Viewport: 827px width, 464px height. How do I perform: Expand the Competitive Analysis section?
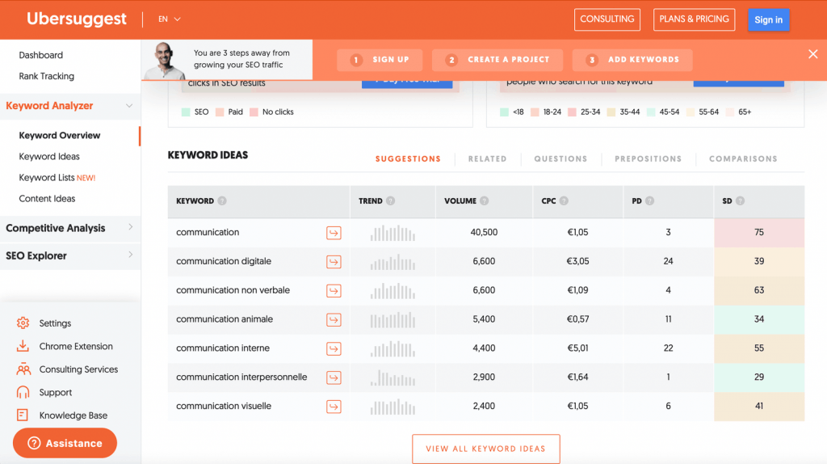[130, 227]
